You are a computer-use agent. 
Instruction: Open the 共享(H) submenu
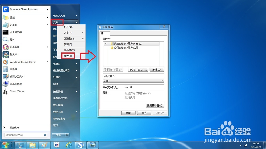tap(71, 33)
